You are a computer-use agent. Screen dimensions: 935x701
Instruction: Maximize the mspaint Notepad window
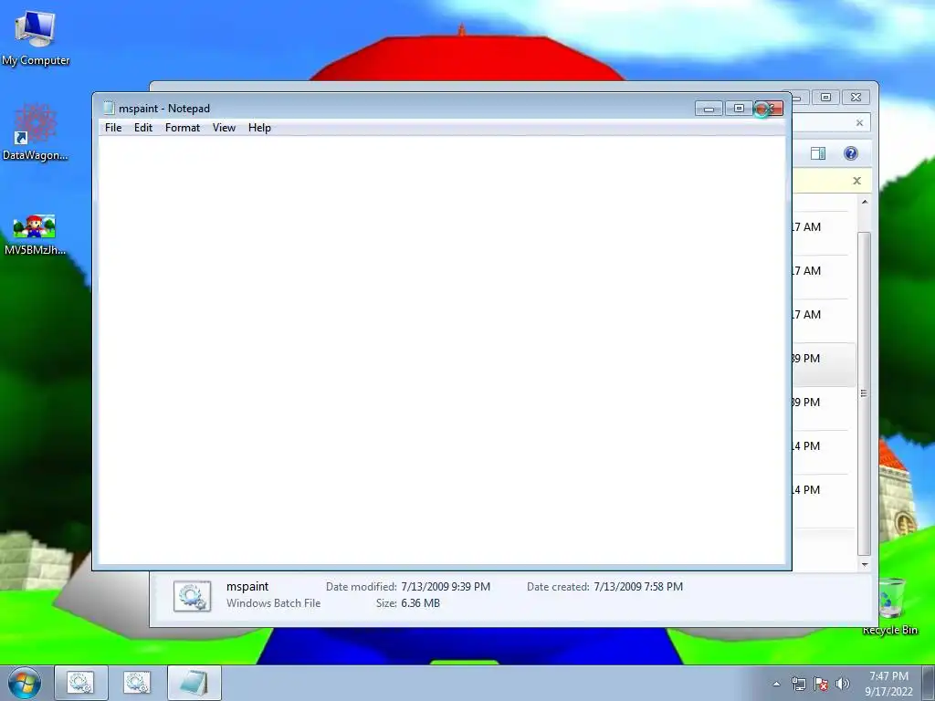[739, 109]
